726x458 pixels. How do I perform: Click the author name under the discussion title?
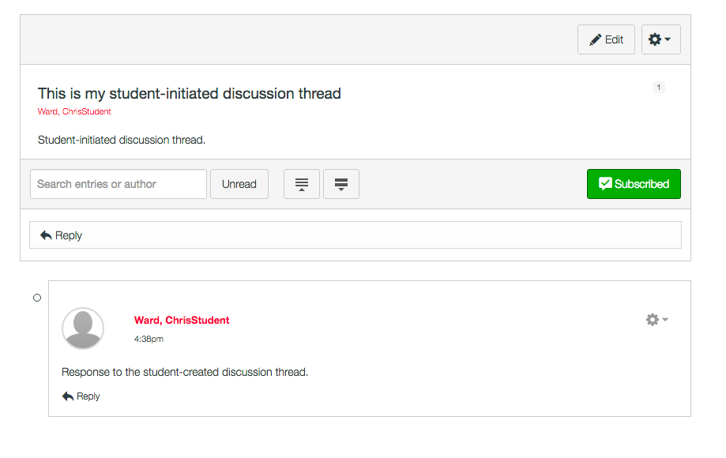(74, 112)
